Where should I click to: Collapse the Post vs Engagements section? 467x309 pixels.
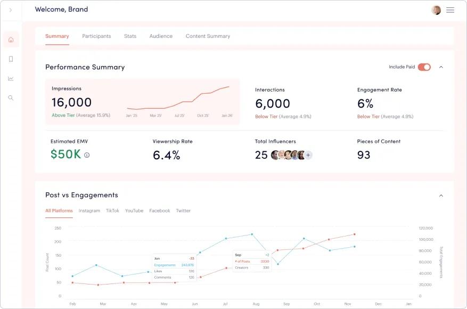pos(441,196)
